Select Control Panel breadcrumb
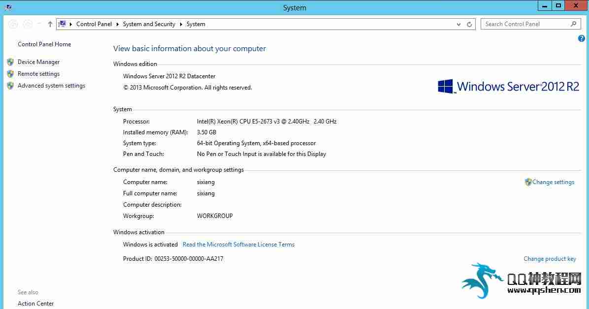This screenshot has width=589, height=309. coord(94,24)
